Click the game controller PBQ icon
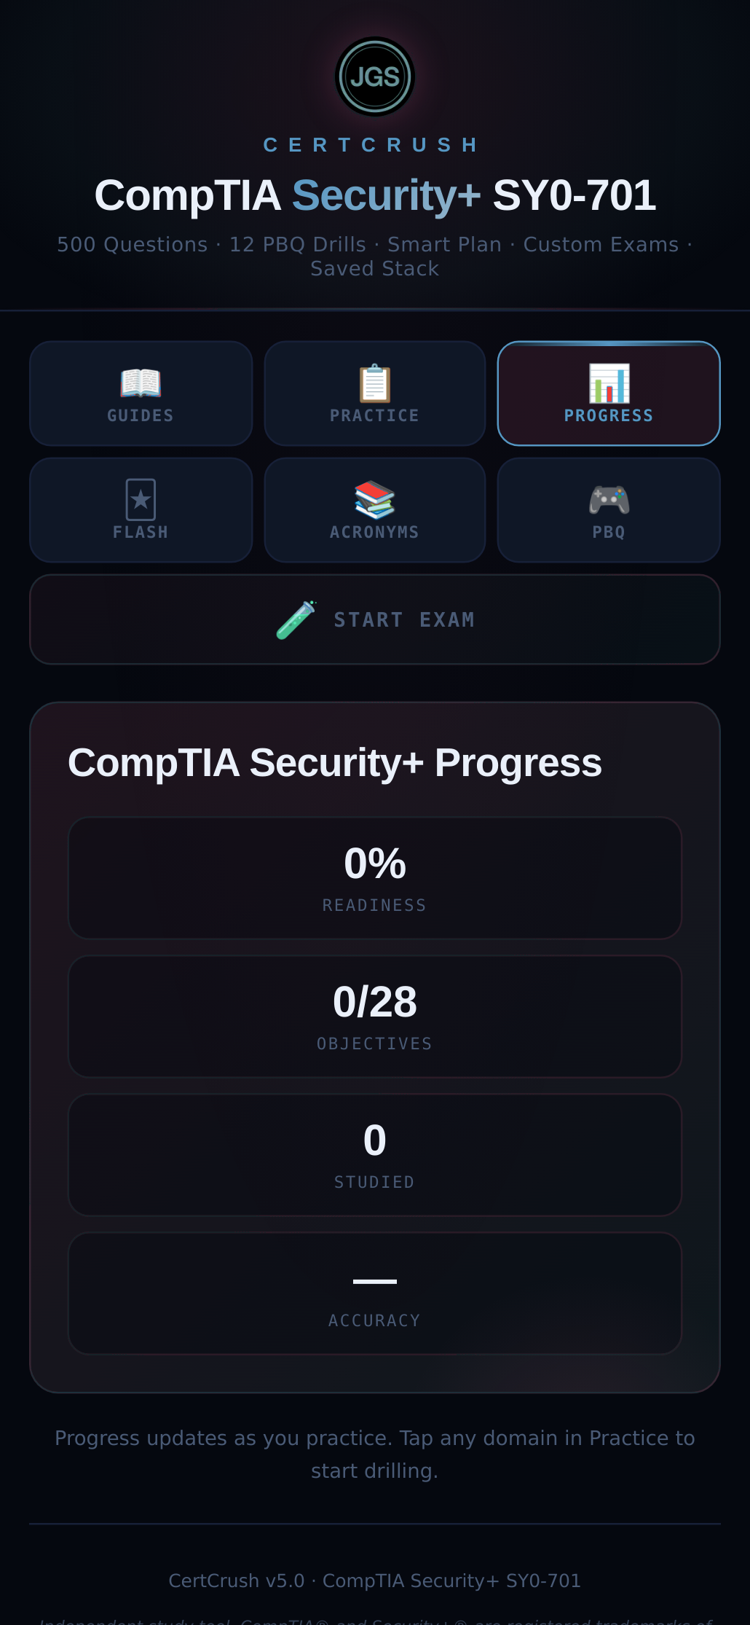The image size is (750, 1625). (608, 499)
